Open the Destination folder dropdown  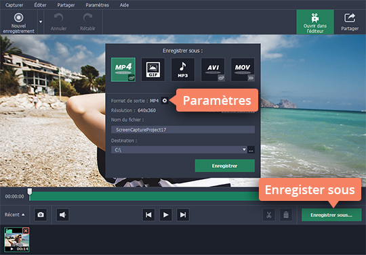(244, 149)
